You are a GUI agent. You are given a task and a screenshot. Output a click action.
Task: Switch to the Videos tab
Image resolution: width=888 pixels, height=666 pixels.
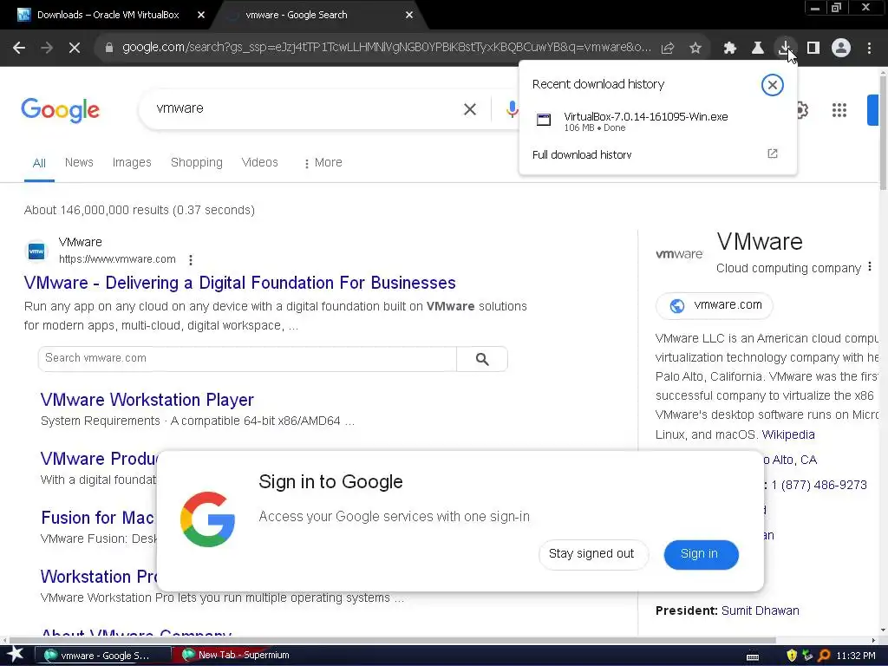tap(259, 162)
